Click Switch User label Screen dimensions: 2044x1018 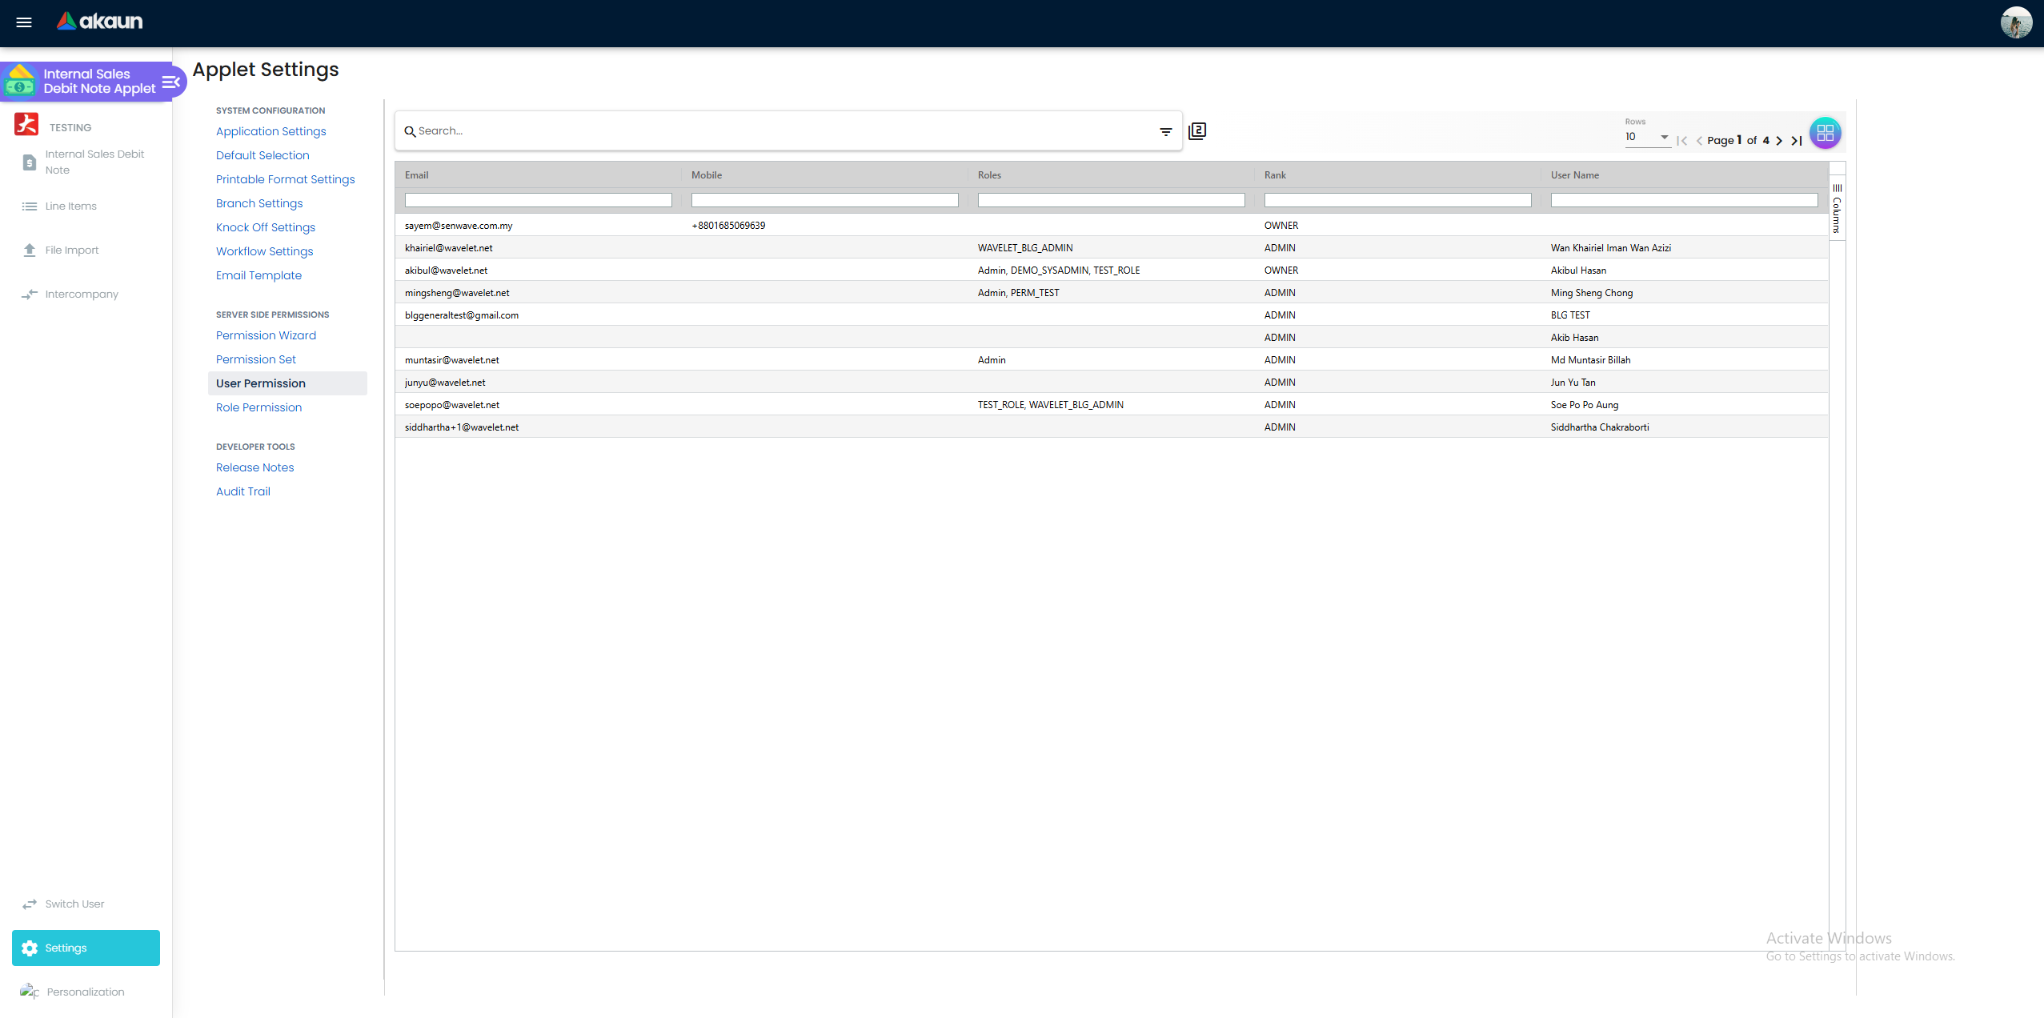click(74, 904)
